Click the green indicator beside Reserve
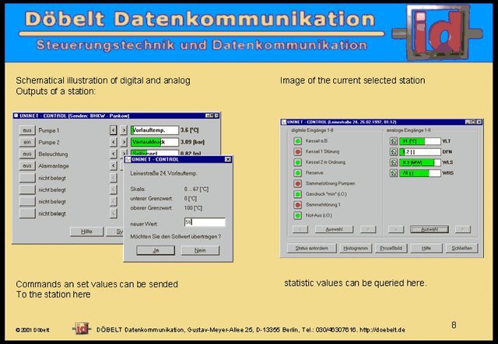The image size is (498, 344). [297, 173]
